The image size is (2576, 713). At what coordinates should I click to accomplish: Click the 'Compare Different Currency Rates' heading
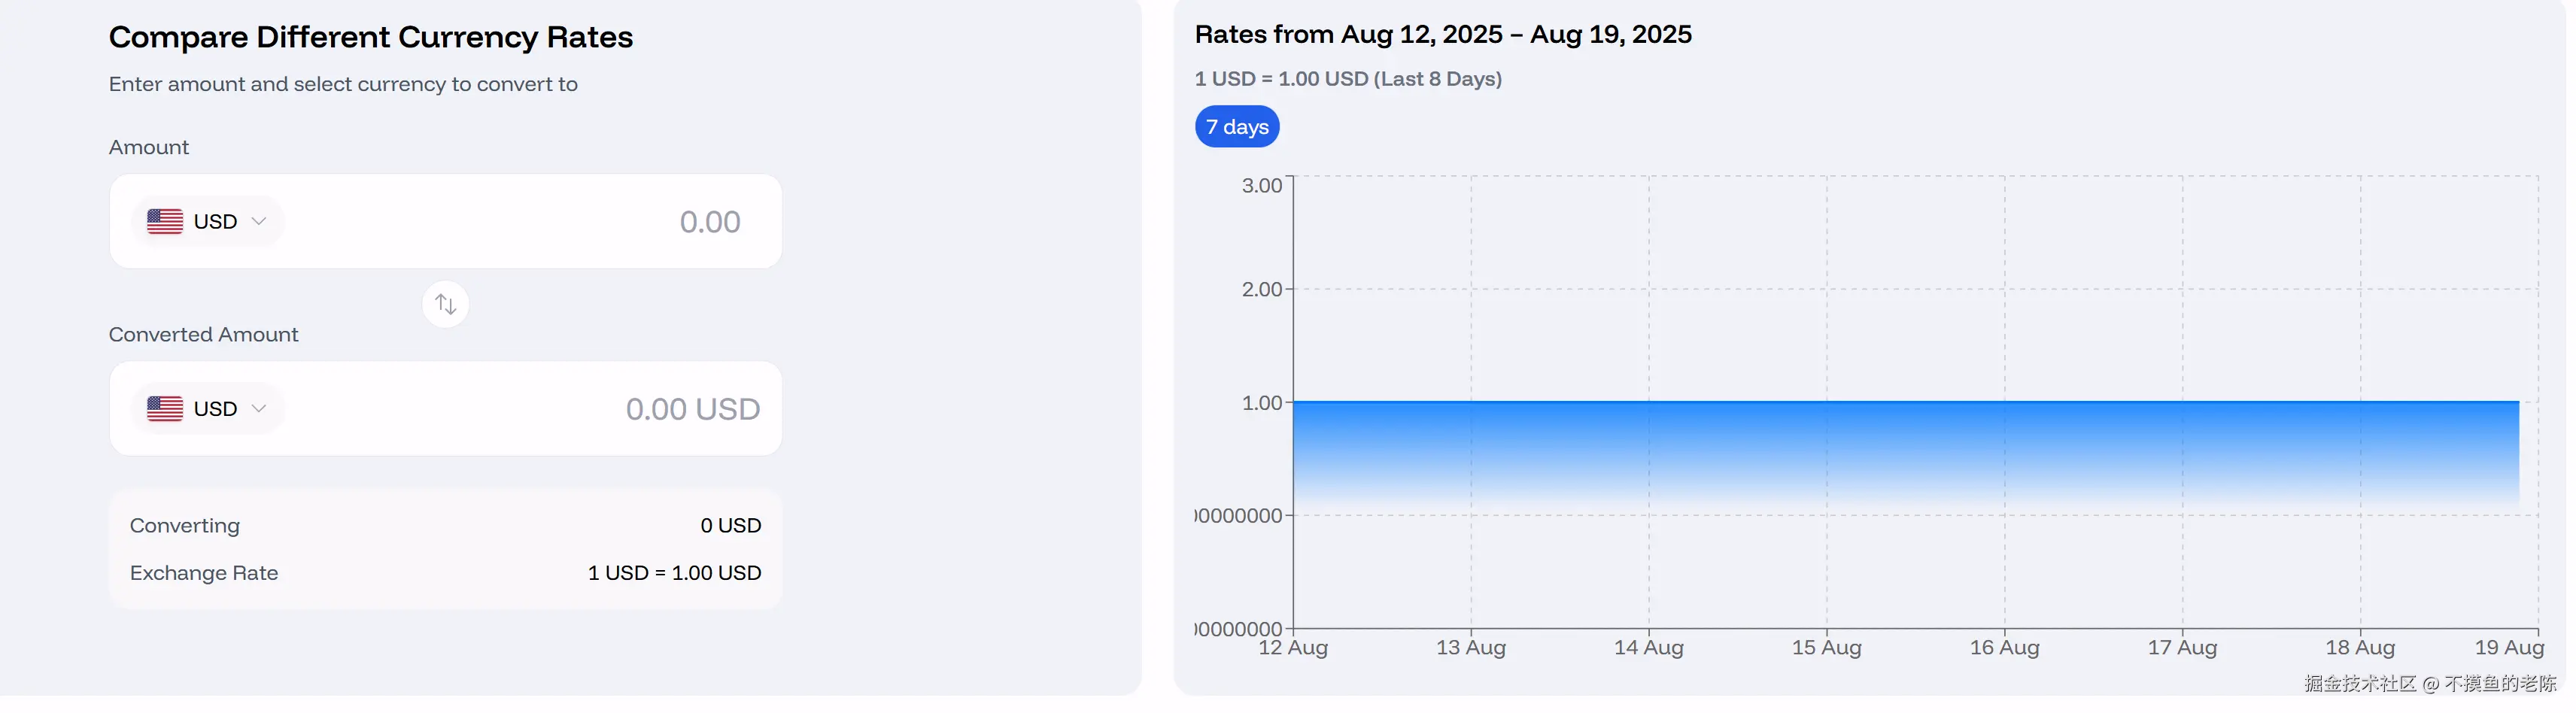coord(370,37)
